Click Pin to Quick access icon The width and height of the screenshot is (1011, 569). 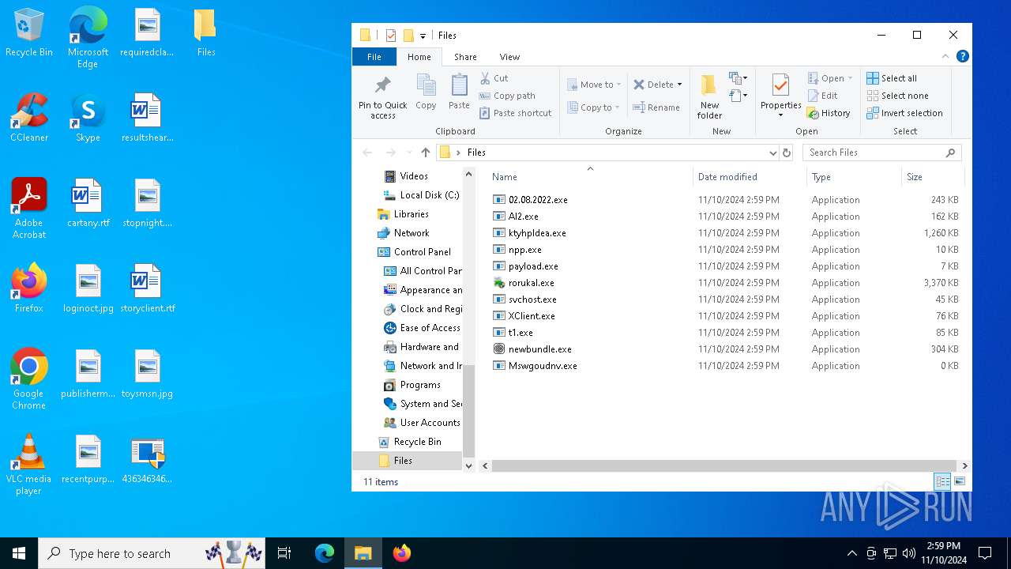tap(382, 96)
